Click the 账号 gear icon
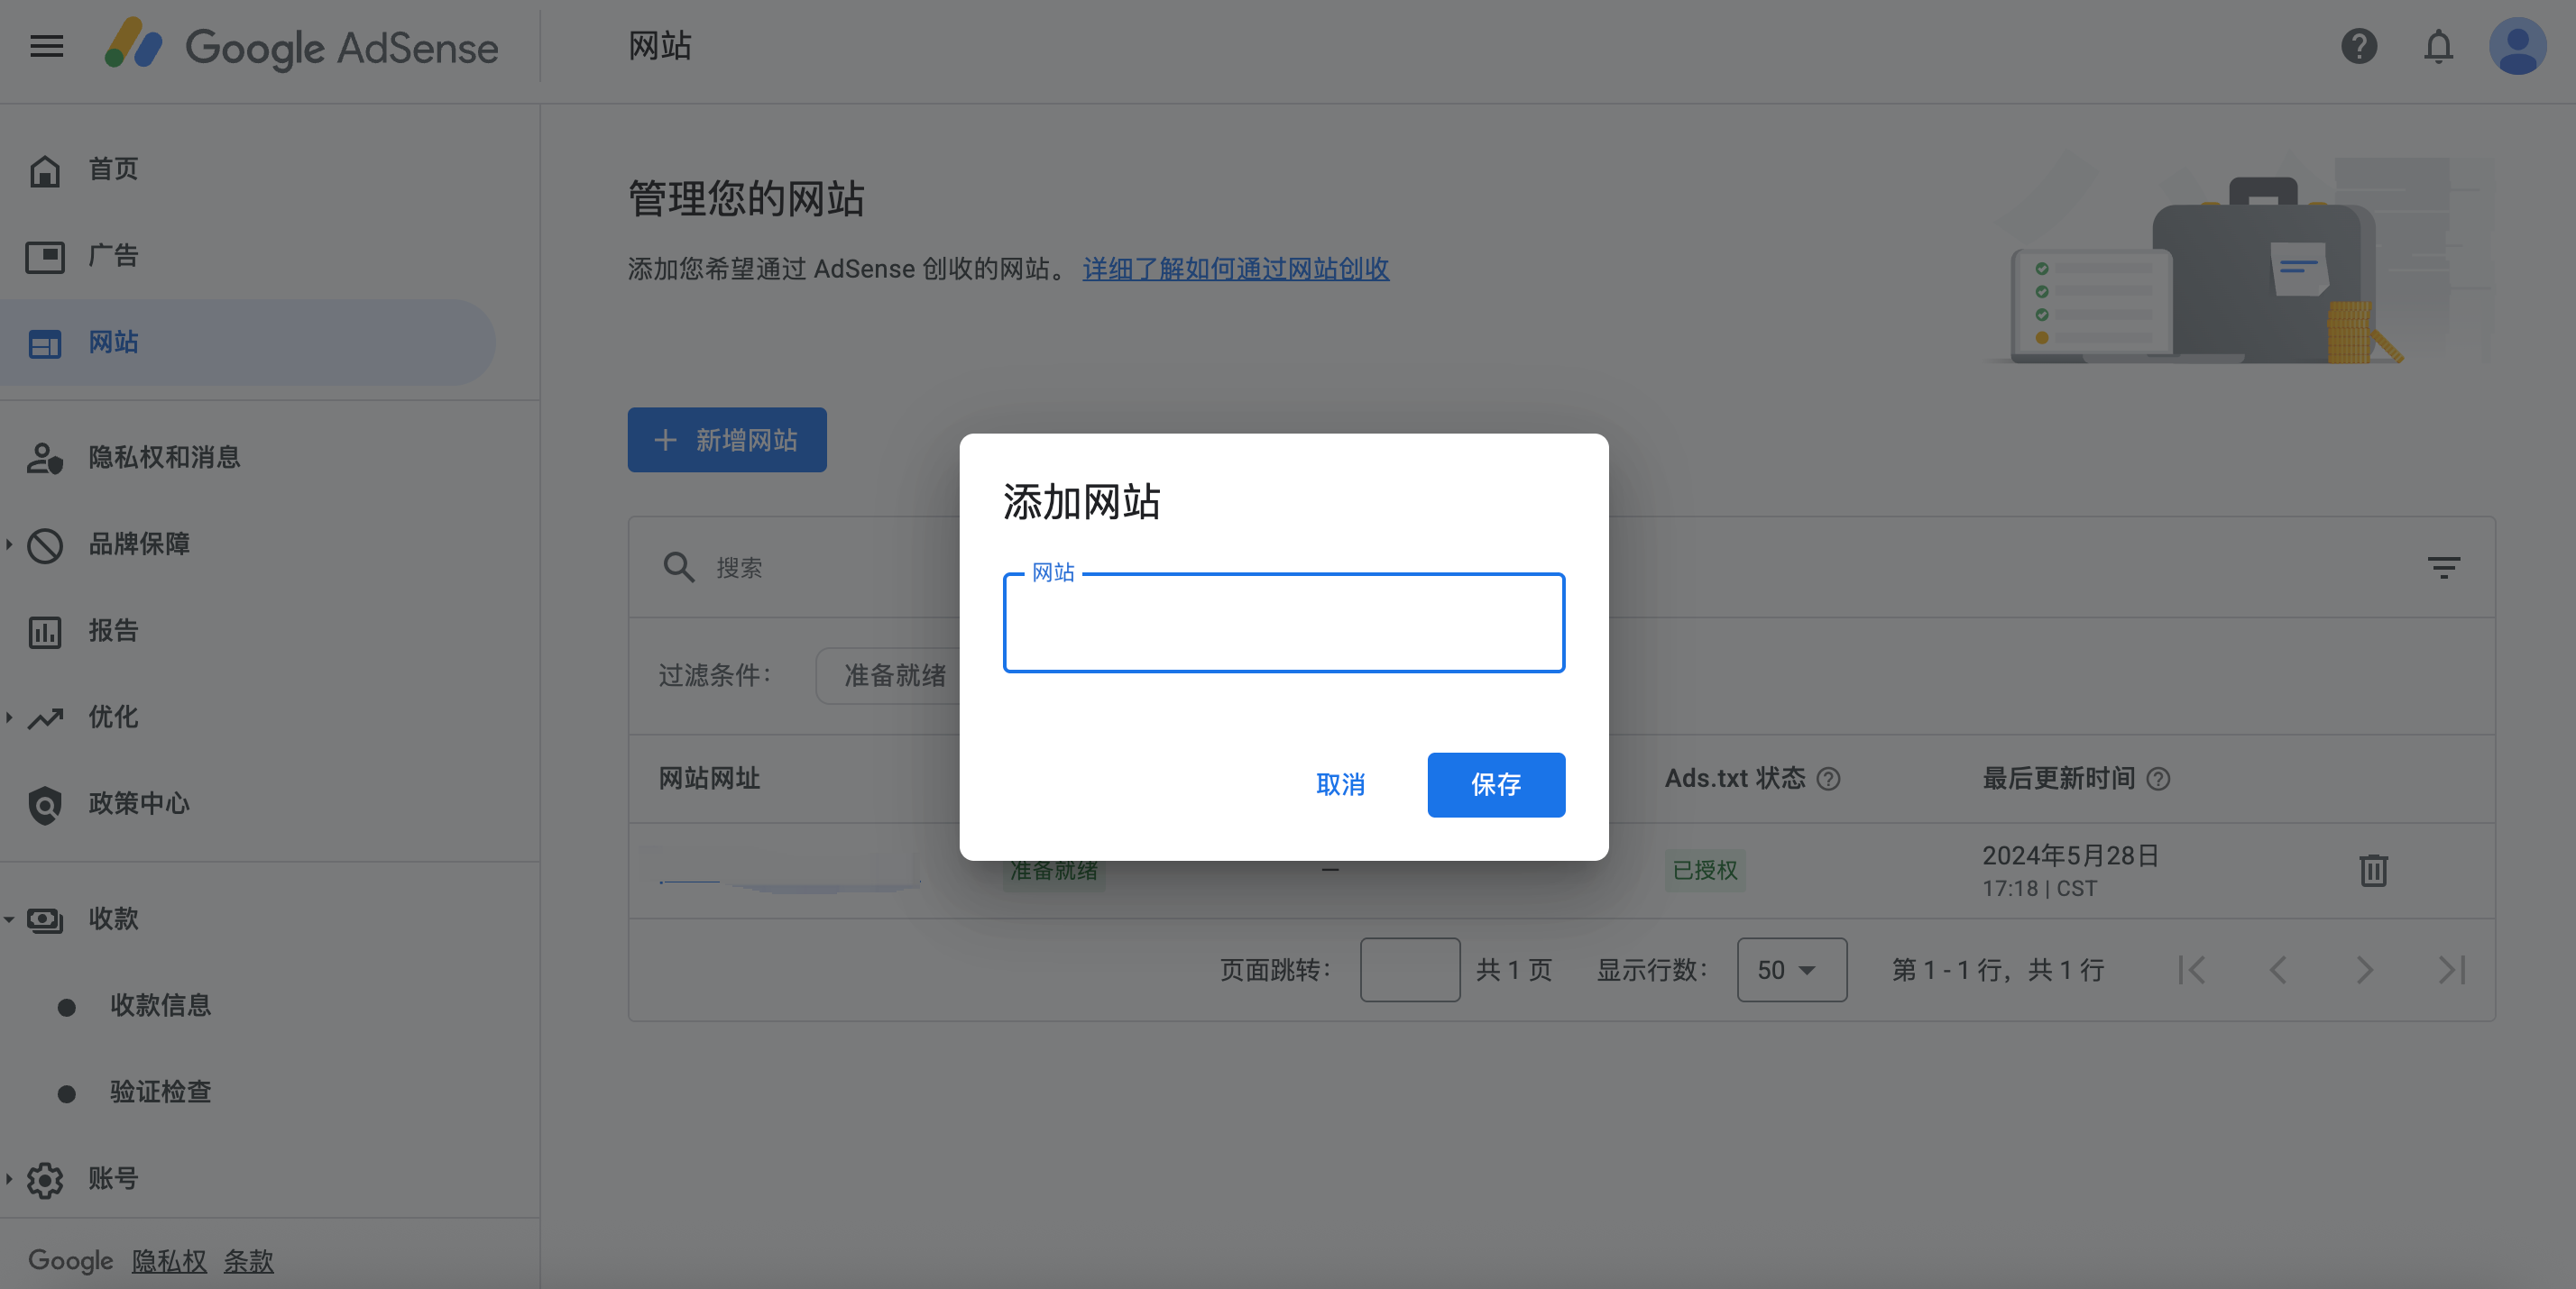Screen dimensions: 2576x1289 45,1180
